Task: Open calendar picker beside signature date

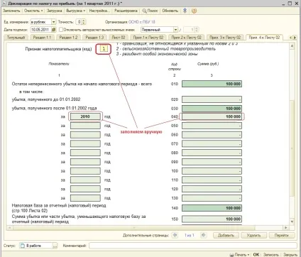Action: [54, 30]
